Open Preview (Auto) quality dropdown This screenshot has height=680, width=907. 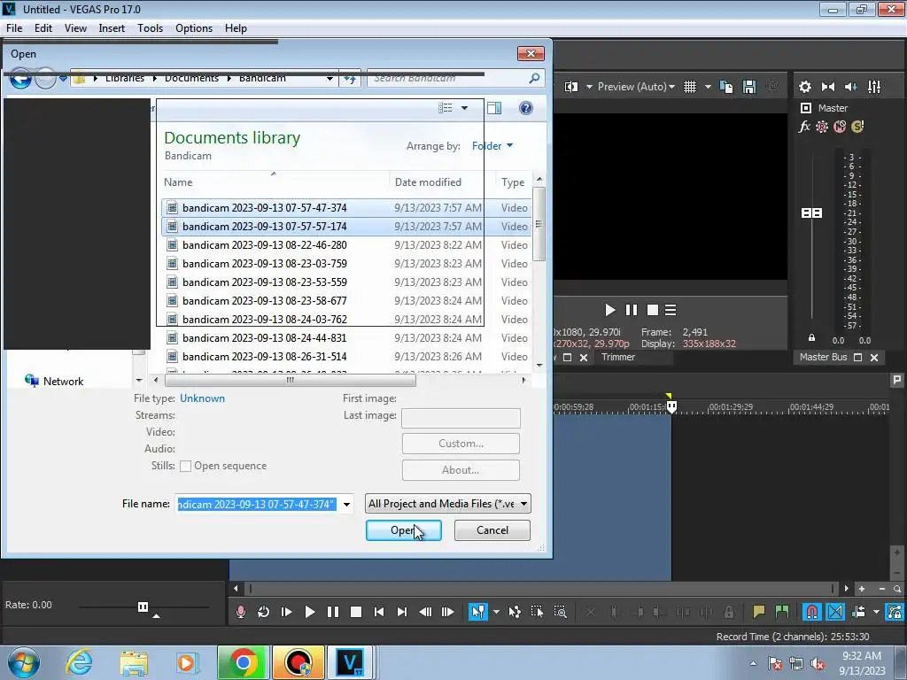click(x=636, y=87)
